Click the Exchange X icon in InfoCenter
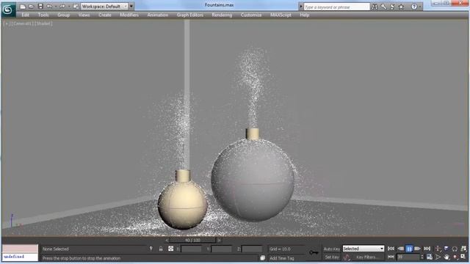Viewport: 470px width, 264px height. click(x=392, y=7)
